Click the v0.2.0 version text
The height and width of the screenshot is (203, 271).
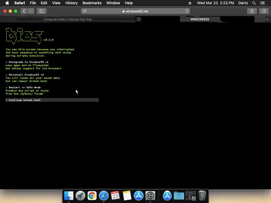(x=49, y=40)
